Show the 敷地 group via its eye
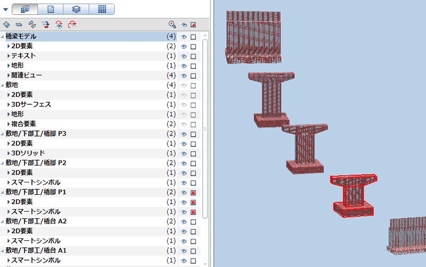 [x=184, y=86]
